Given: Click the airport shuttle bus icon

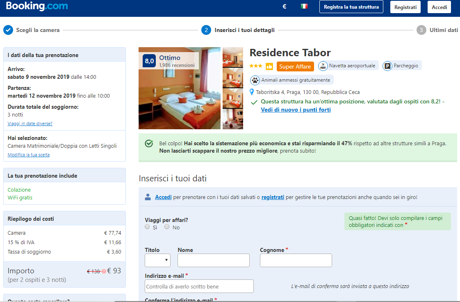Looking at the screenshot, I should click(323, 66).
